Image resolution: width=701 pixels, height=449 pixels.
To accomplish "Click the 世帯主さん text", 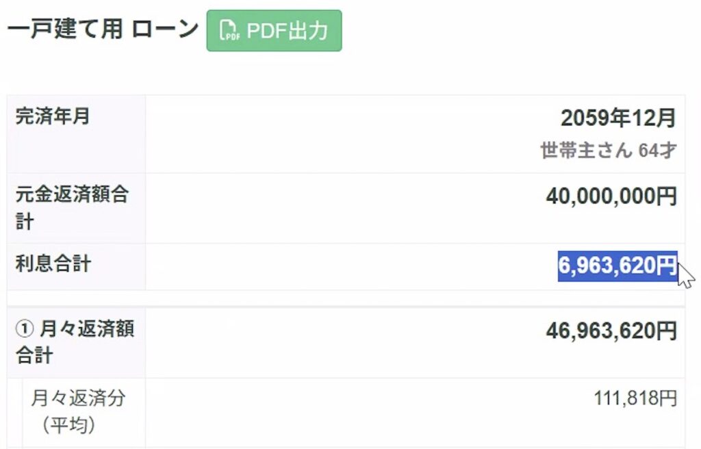I will coord(586,150).
